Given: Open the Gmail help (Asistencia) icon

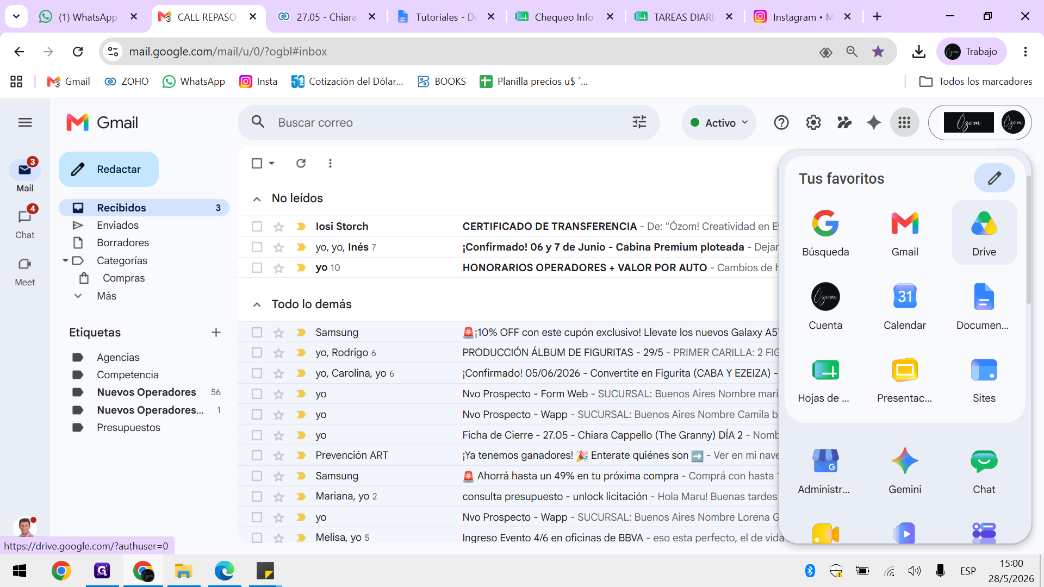Looking at the screenshot, I should (781, 123).
